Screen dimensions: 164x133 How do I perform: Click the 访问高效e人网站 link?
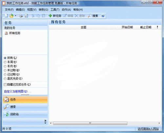click(148, 129)
